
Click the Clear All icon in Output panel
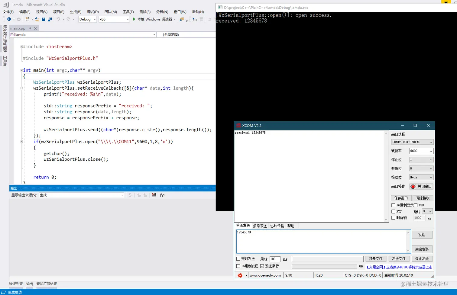(154, 195)
